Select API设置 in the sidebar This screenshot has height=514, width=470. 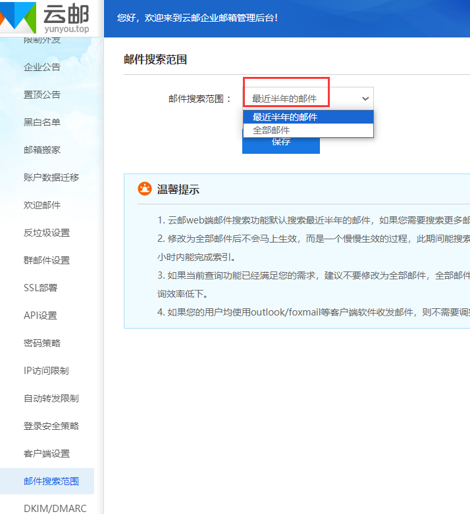[x=41, y=315]
